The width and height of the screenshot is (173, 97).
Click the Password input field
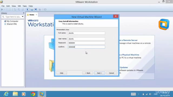(x=86, y=43)
